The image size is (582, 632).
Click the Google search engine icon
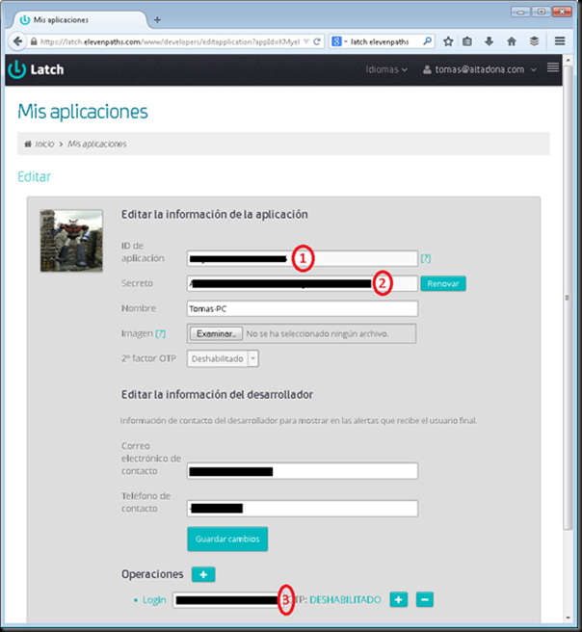[336, 41]
